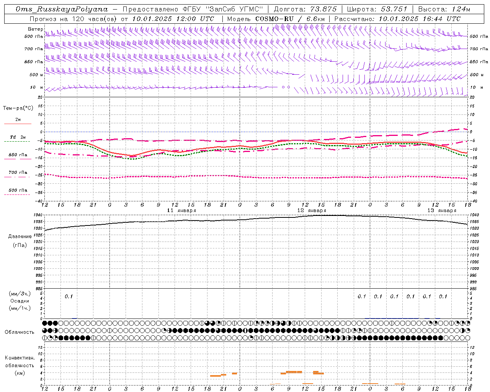490x392 pixels.
Task: Click the "Ветер" wind panel label
Action: pyautogui.click(x=35, y=29)
